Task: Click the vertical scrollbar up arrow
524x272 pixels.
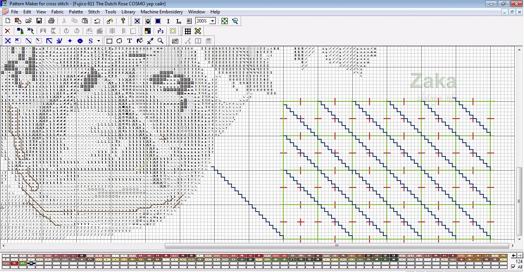Action: tap(519, 49)
